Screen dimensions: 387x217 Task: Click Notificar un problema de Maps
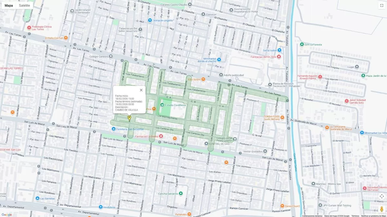click(x=373, y=216)
